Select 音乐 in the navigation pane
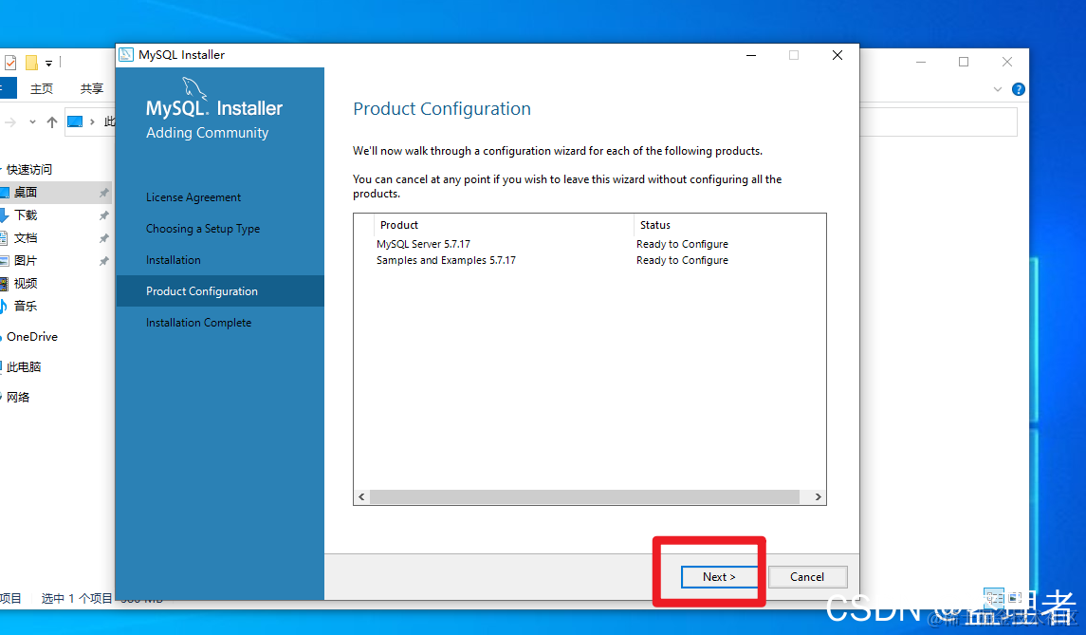The image size is (1086, 635). pyautogui.click(x=26, y=306)
